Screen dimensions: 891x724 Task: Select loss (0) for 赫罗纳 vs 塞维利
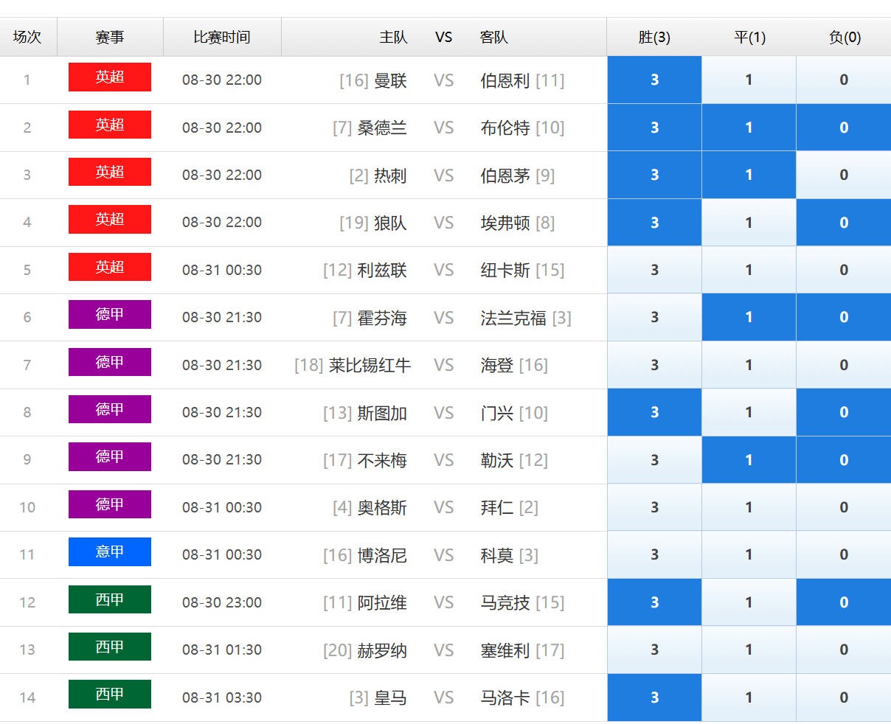(x=844, y=650)
